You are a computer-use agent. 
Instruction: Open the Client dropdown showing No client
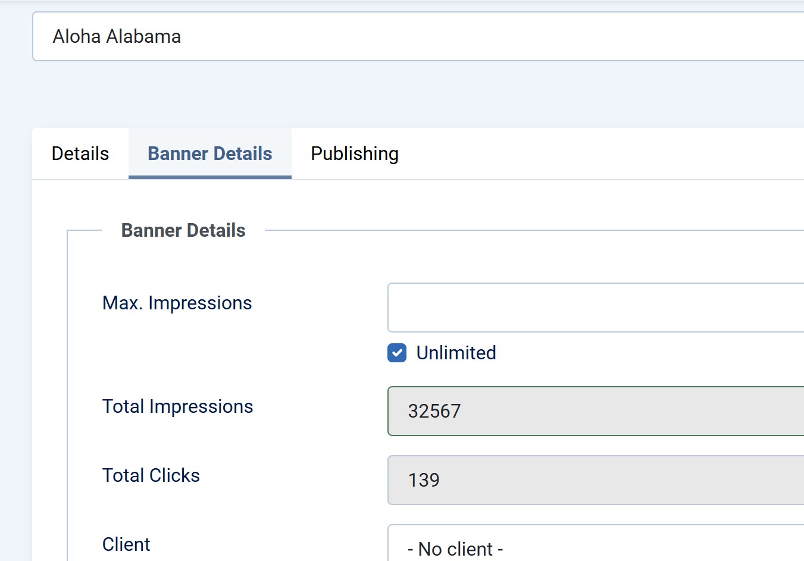[x=595, y=548]
